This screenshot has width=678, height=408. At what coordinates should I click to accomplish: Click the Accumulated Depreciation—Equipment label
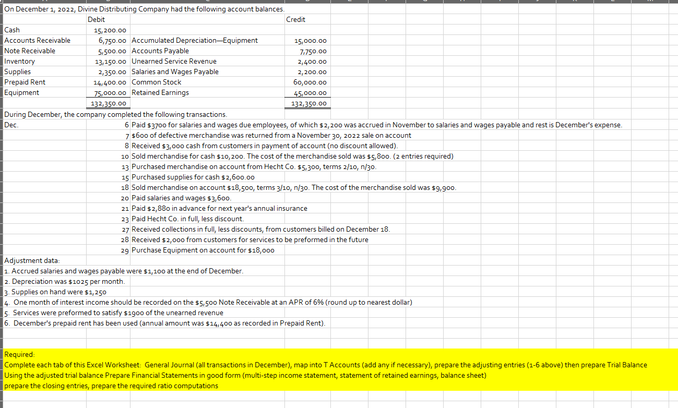pyautogui.click(x=195, y=40)
